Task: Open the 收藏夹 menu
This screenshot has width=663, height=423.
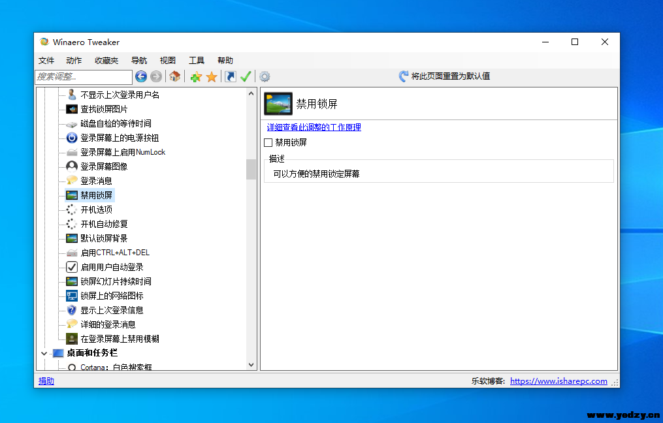Action: [106, 60]
